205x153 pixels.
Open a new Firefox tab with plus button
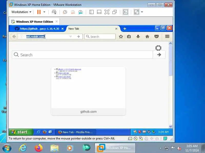click(125, 29)
